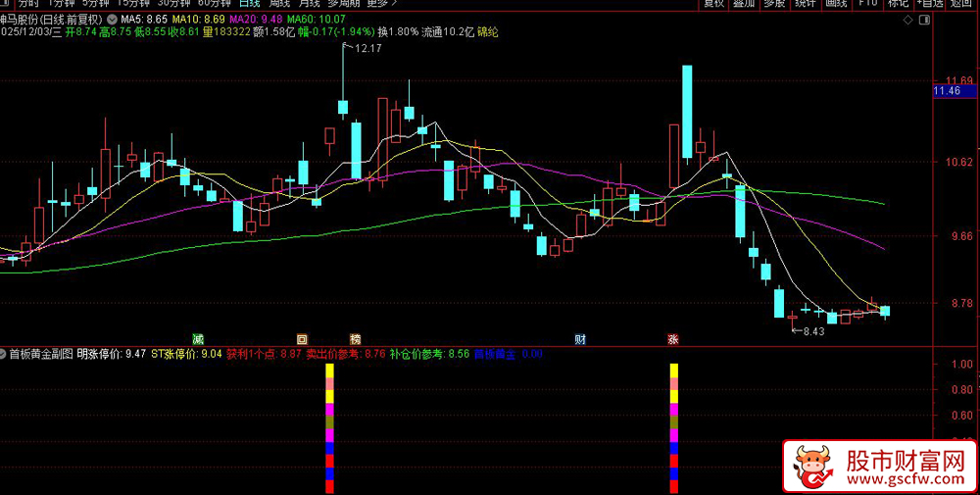Click the 补仓价参考: 8.56 value

(429, 354)
